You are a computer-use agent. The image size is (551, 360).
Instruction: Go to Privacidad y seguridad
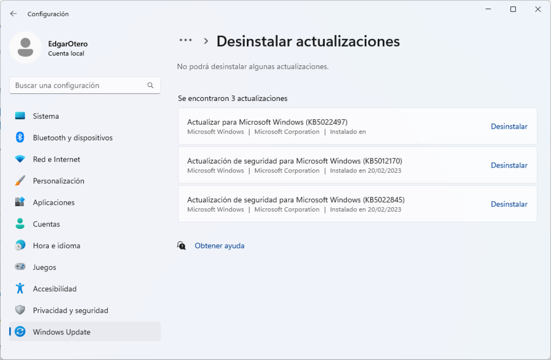(x=85, y=310)
